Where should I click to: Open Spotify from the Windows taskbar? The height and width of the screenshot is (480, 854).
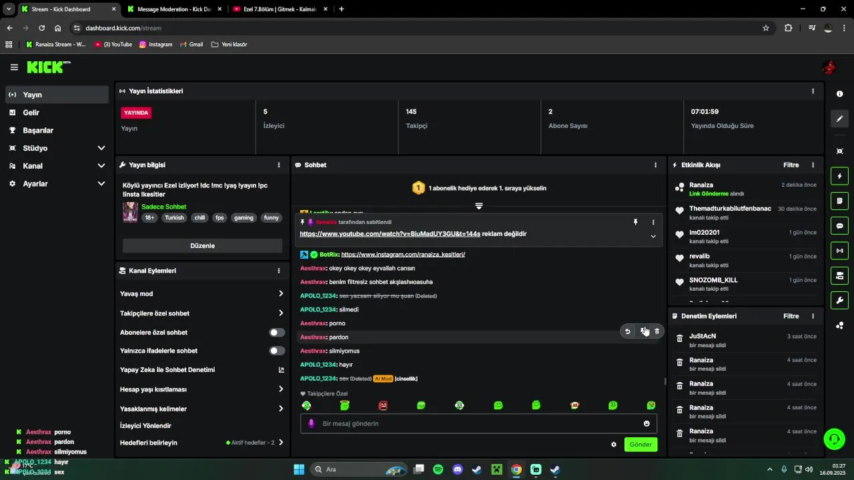[438, 469]
